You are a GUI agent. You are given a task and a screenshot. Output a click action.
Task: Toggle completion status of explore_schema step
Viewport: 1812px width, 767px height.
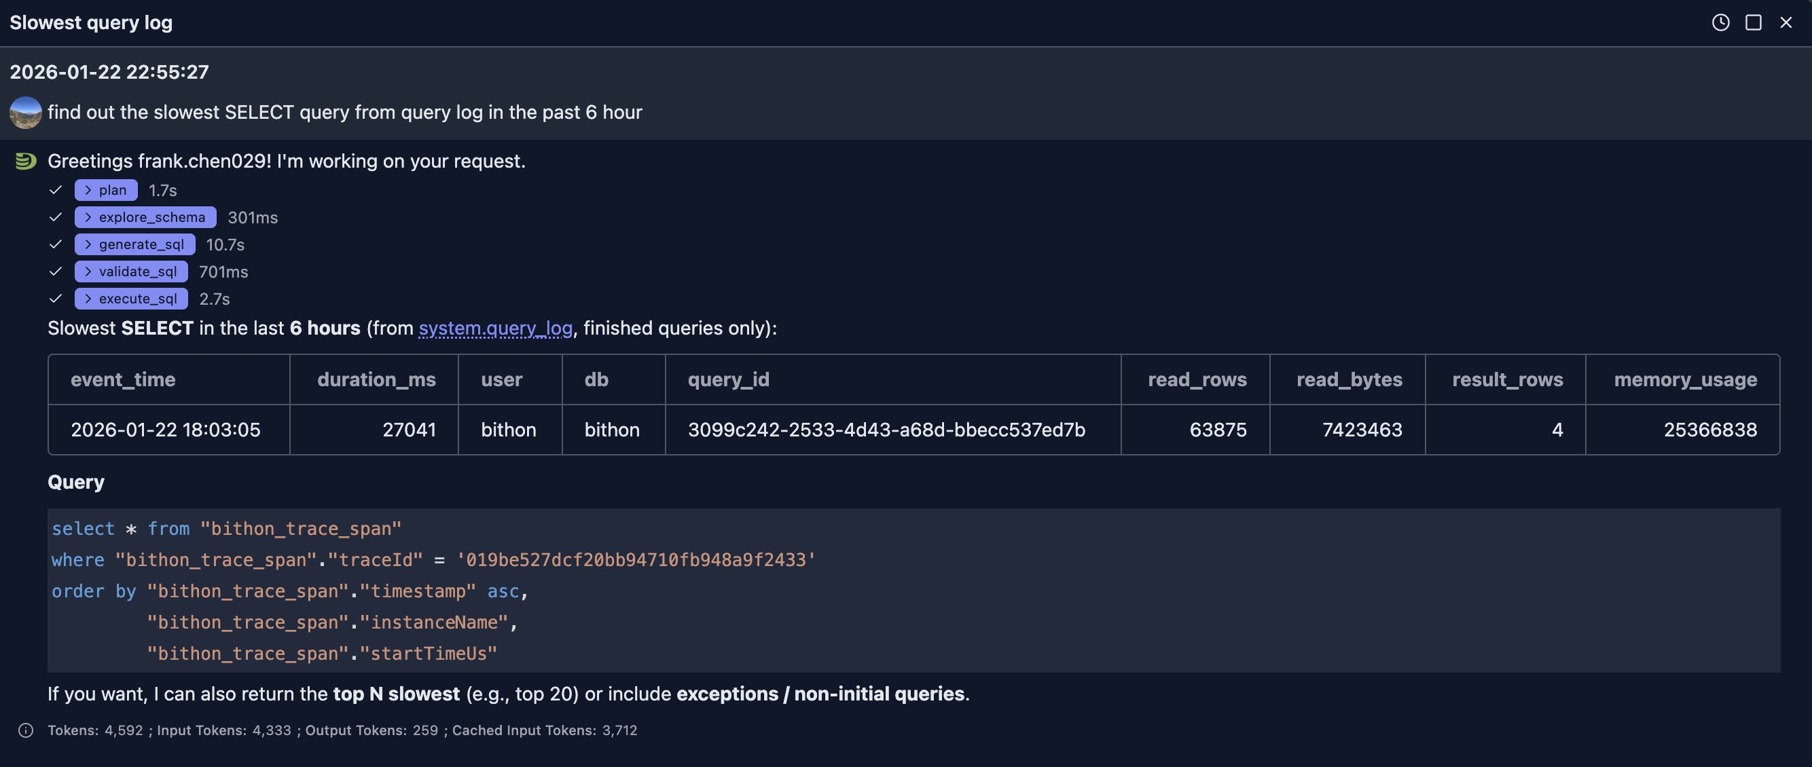[56, 217]
